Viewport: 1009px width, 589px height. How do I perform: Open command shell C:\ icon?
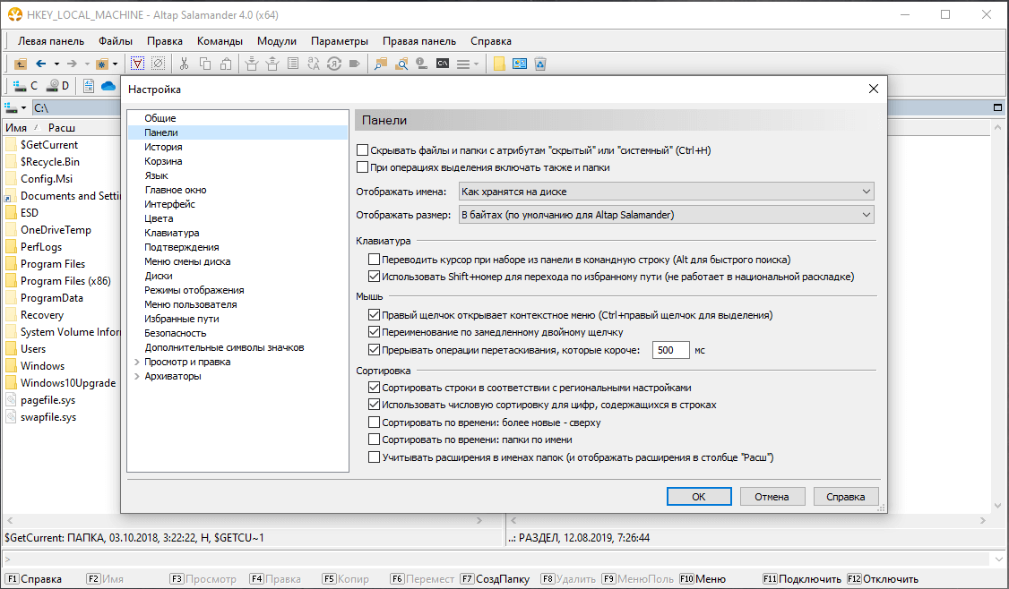pyautogui.click(x=443, y=64)
